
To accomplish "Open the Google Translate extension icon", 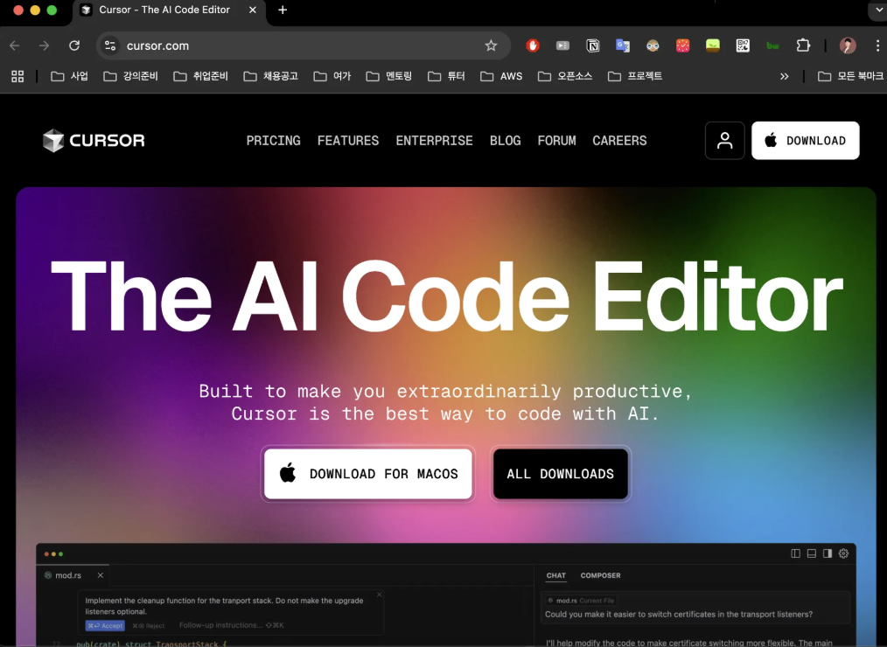I will [623, 45].
